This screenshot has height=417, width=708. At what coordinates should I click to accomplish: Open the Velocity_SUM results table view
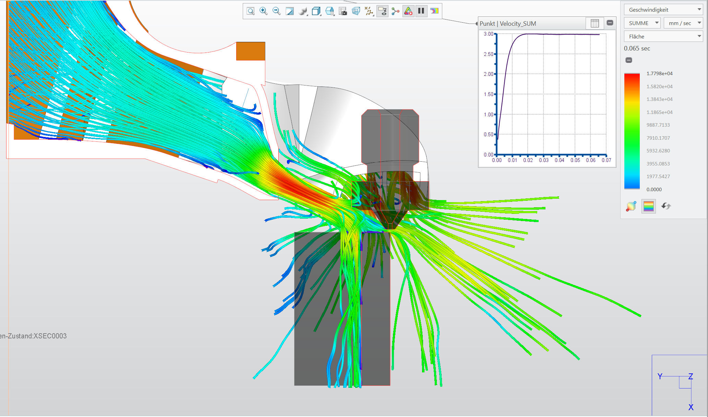(x=595, y=23)
